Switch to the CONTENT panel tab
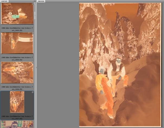The height and width of the screenshot is (128, 164). click(x=4, y=1)
